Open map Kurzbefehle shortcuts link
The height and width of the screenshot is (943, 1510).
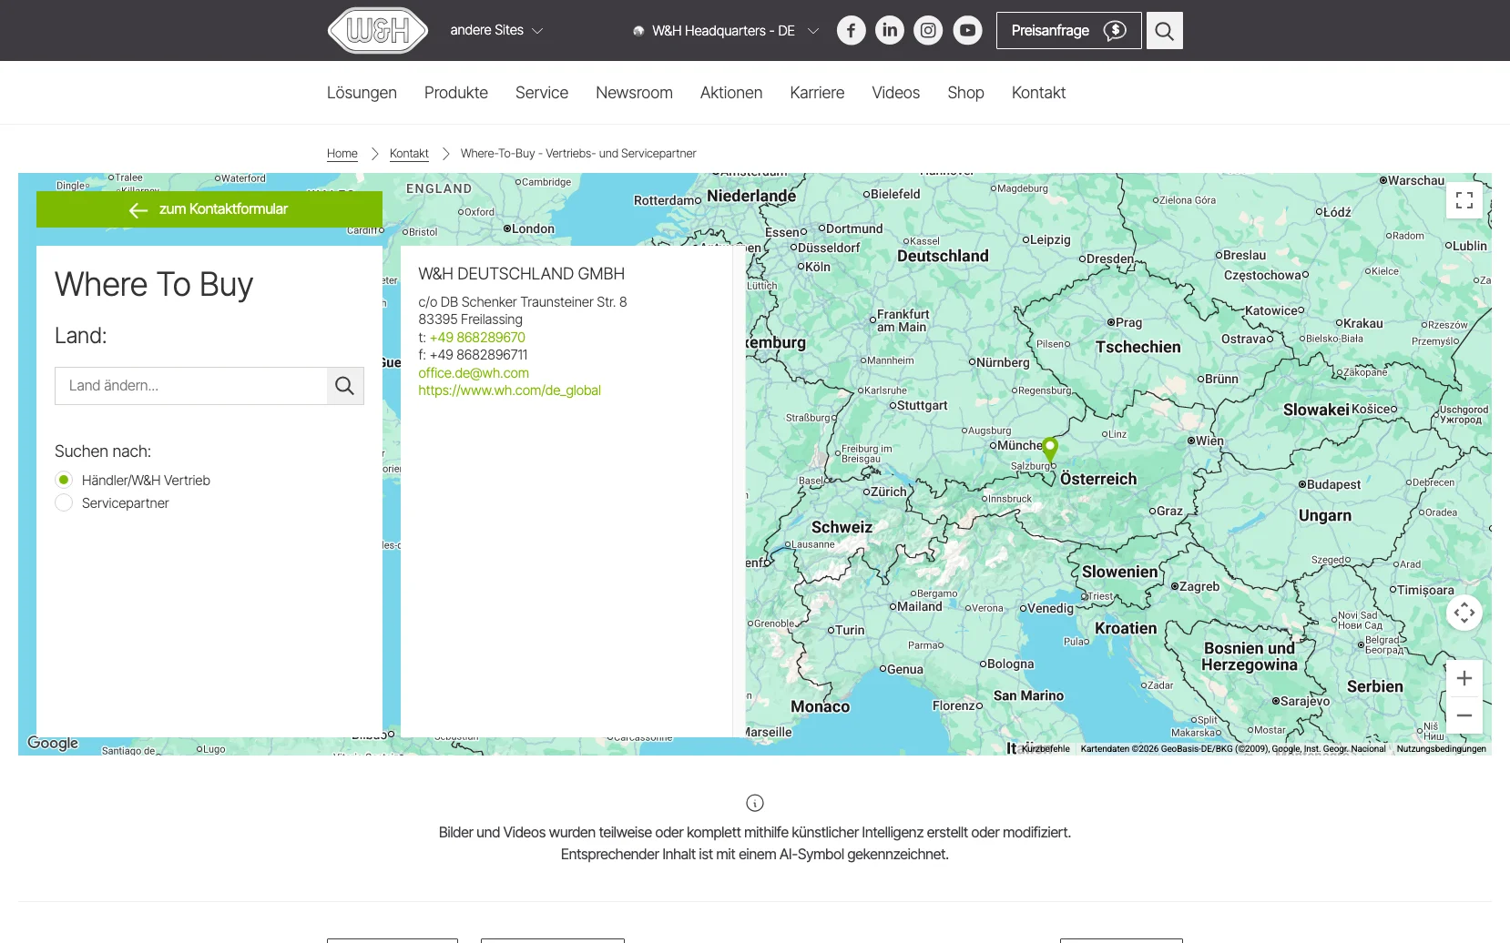1046,749
